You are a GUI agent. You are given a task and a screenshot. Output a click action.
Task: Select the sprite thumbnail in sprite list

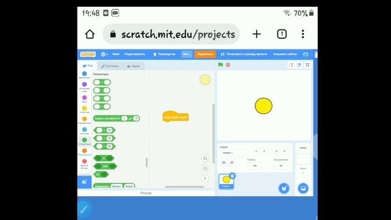226,182
